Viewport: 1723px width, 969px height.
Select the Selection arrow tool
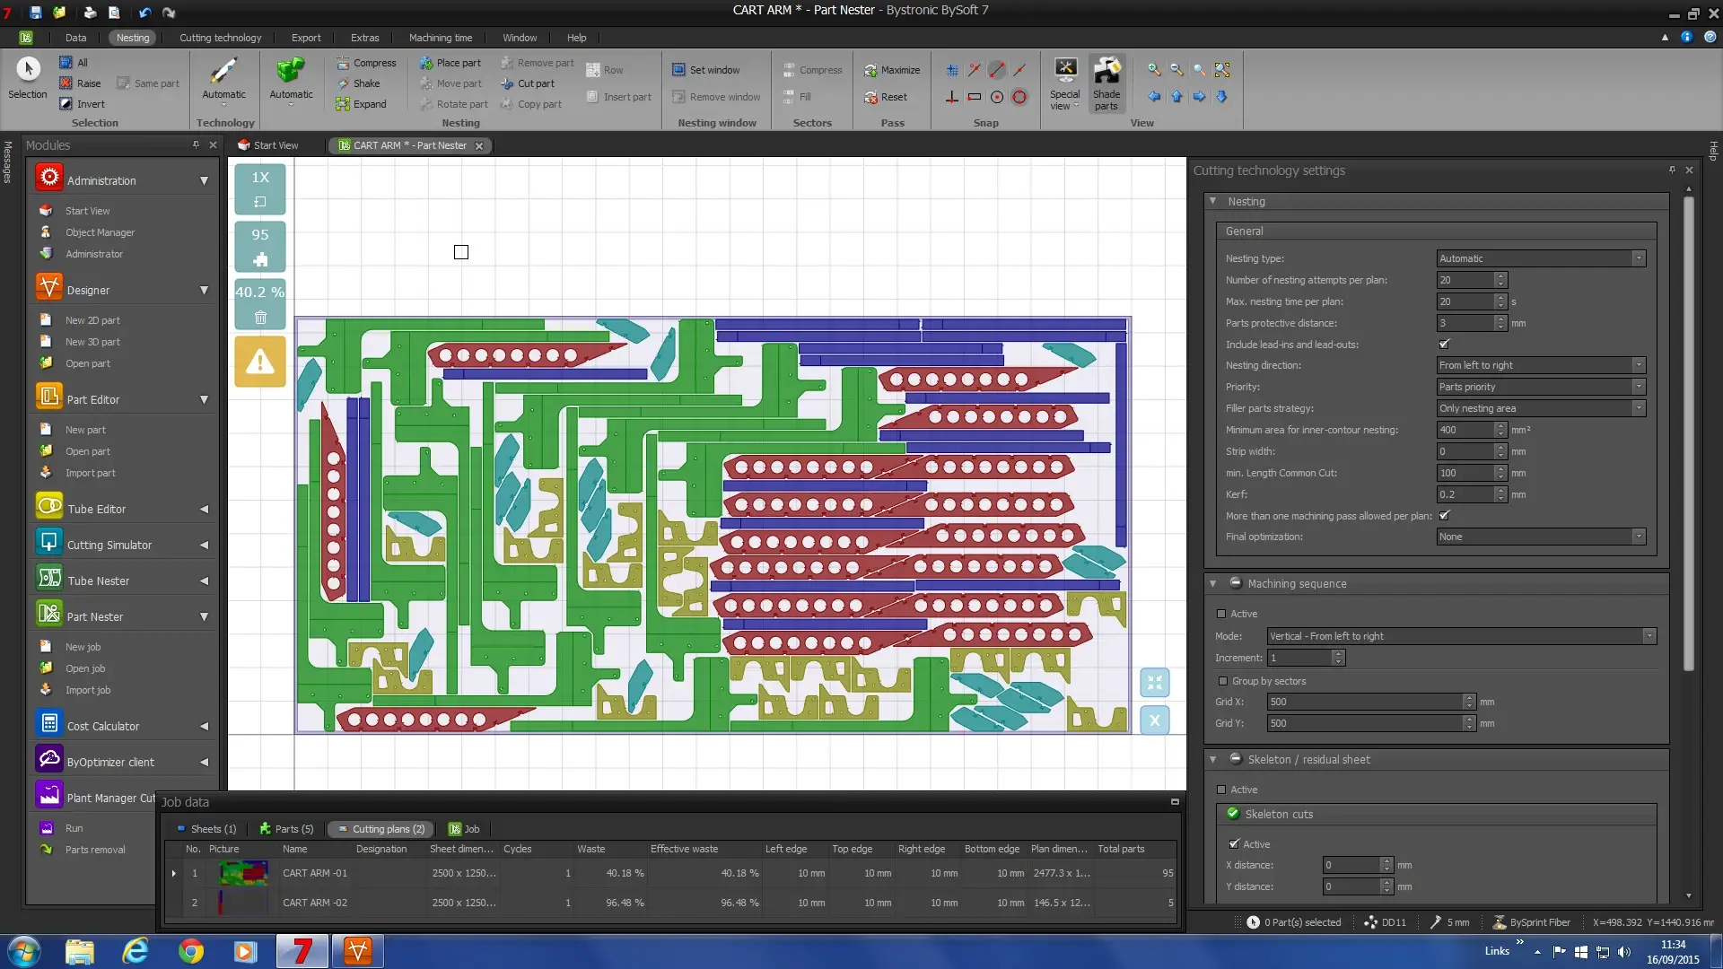28,78
